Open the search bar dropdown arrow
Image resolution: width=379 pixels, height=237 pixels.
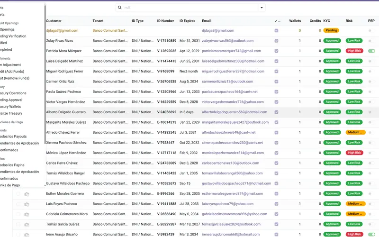pos(262,8)
